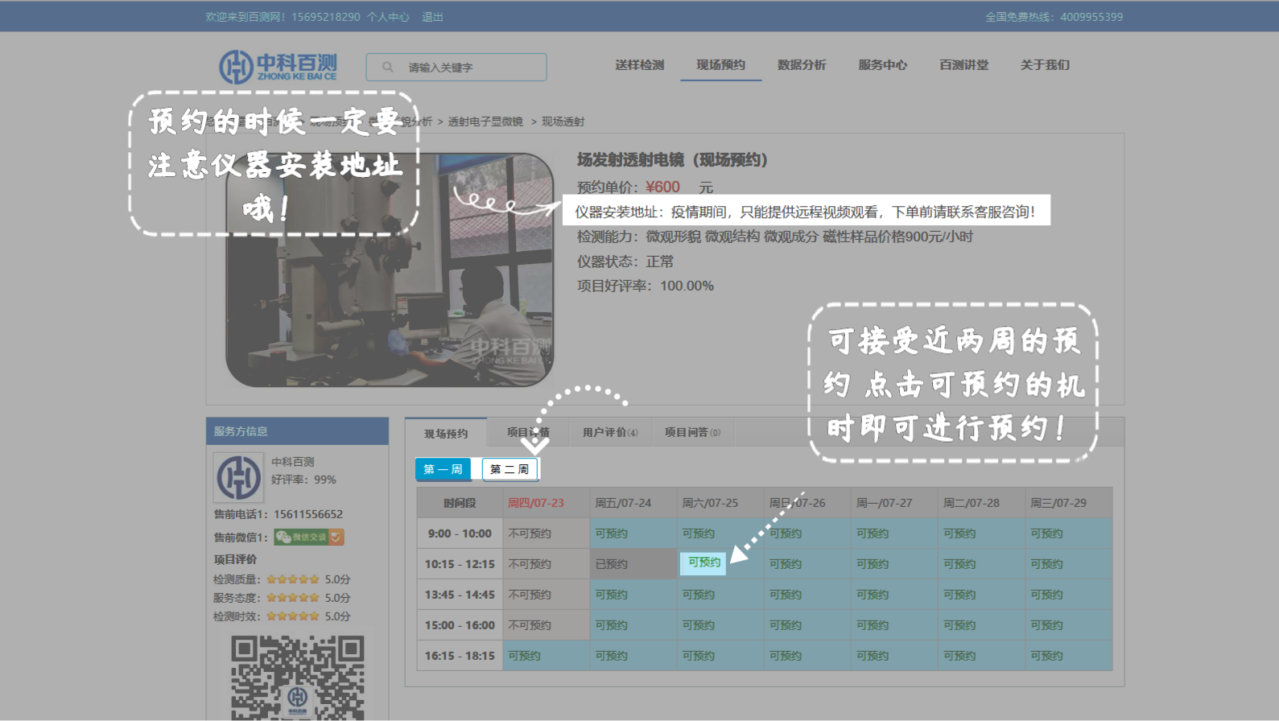Click the WeChat 微信交谈 chat icon

pyautogui.click(x=308, y=537)
